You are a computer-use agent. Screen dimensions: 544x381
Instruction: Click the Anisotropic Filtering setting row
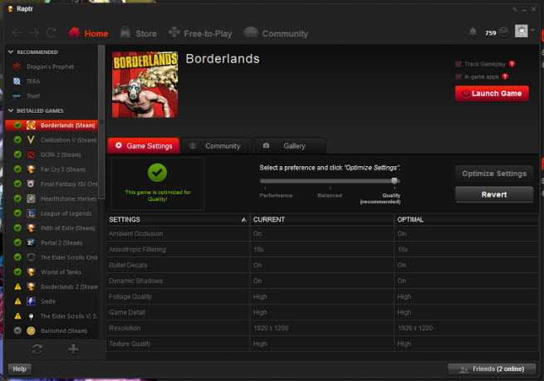[322, 249]
